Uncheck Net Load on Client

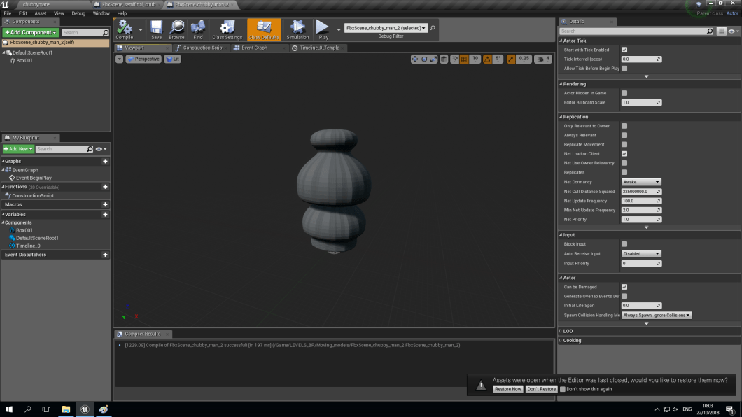tap(624, 154)
